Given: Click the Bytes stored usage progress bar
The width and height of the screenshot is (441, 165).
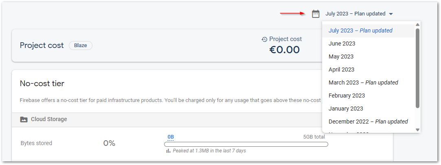Looking at the screenshot, I should pyautogui.click(x=246, y=144).
